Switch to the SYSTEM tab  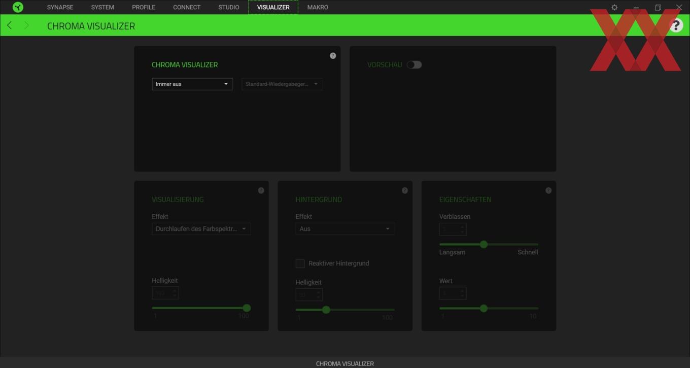pyautogui.click(x=102, y=7)
